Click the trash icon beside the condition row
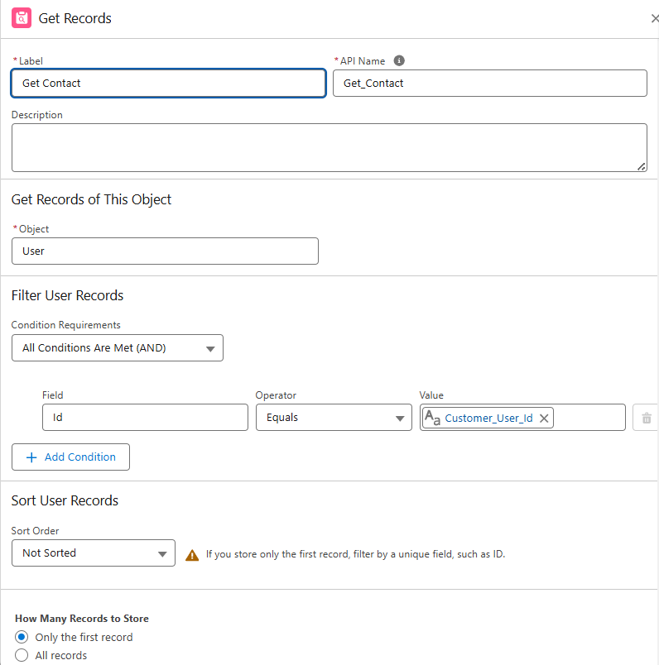The image size is (659, 665). pos(646,417)
